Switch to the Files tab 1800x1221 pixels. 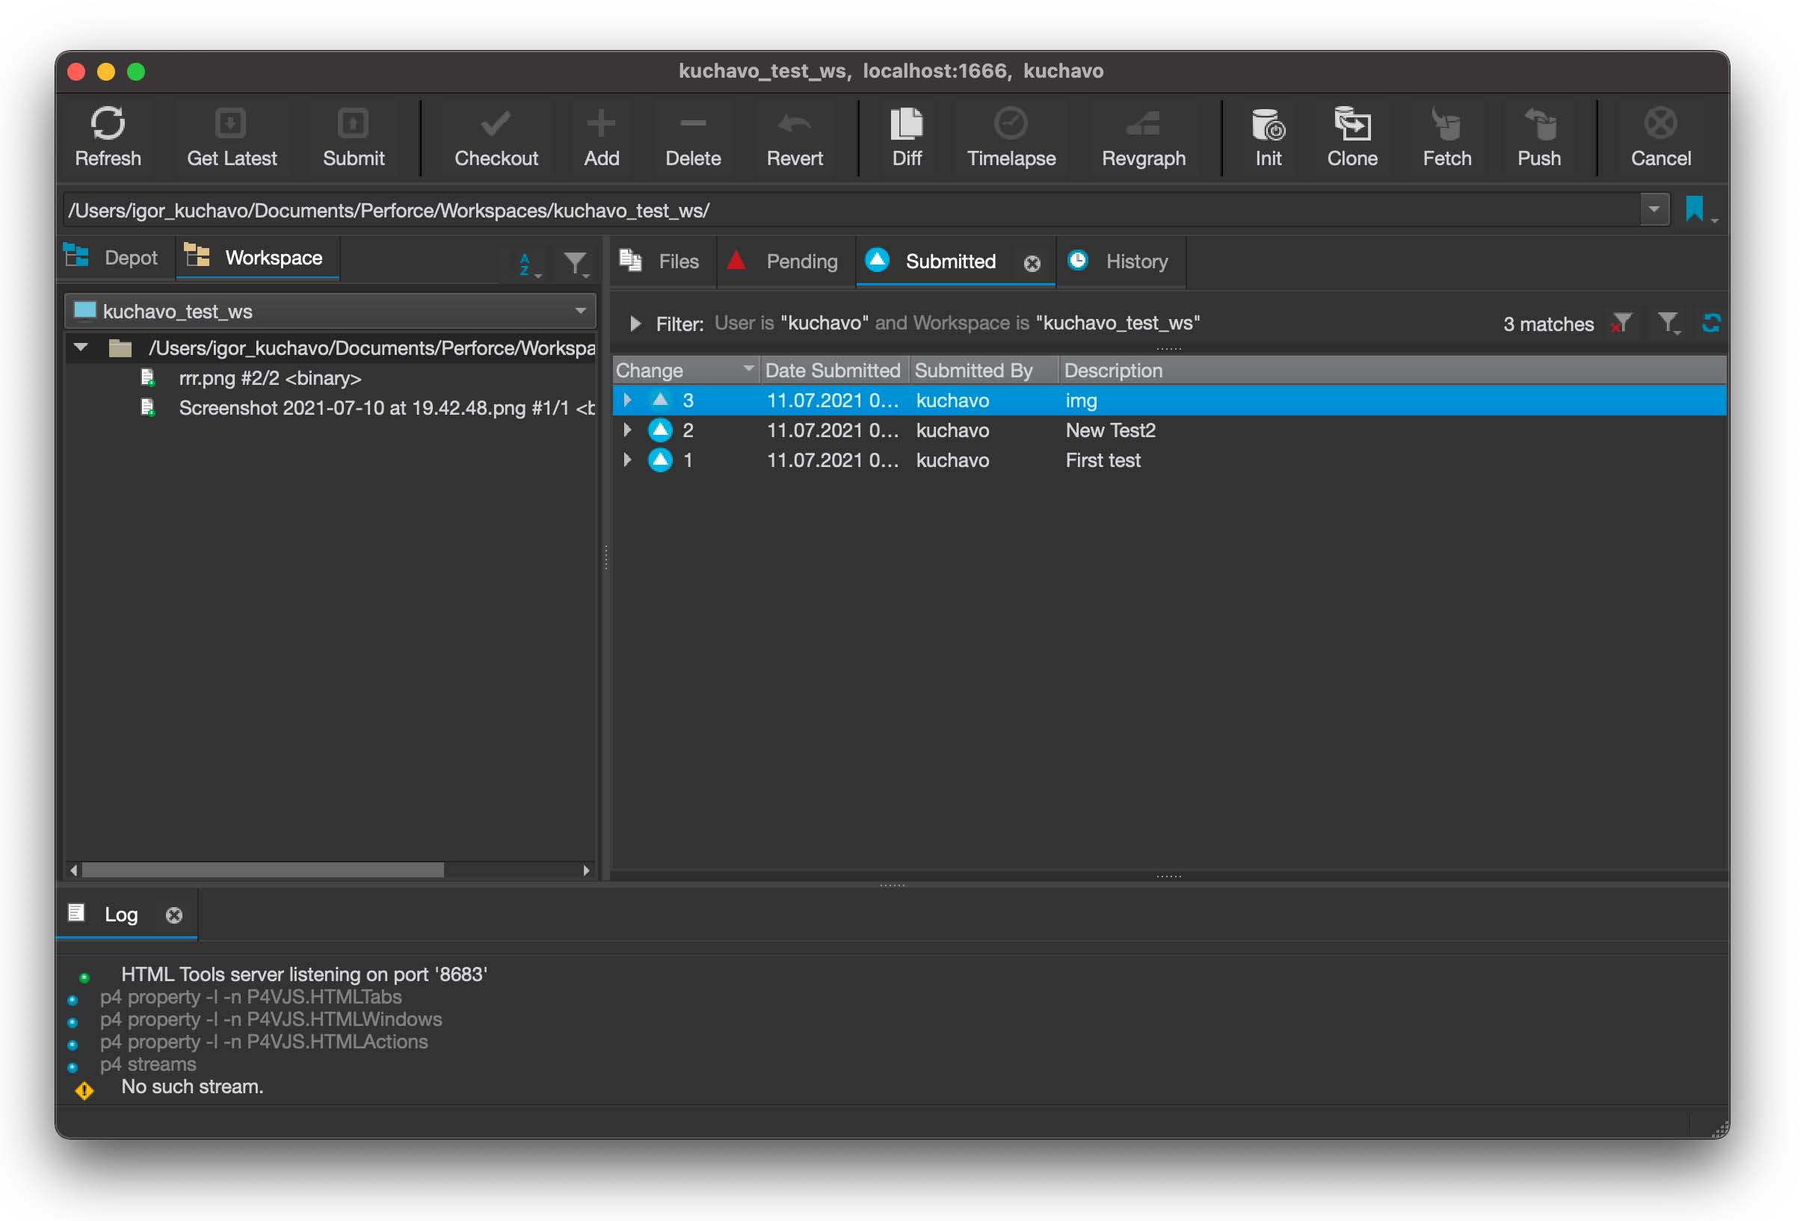tap(663, 261)
